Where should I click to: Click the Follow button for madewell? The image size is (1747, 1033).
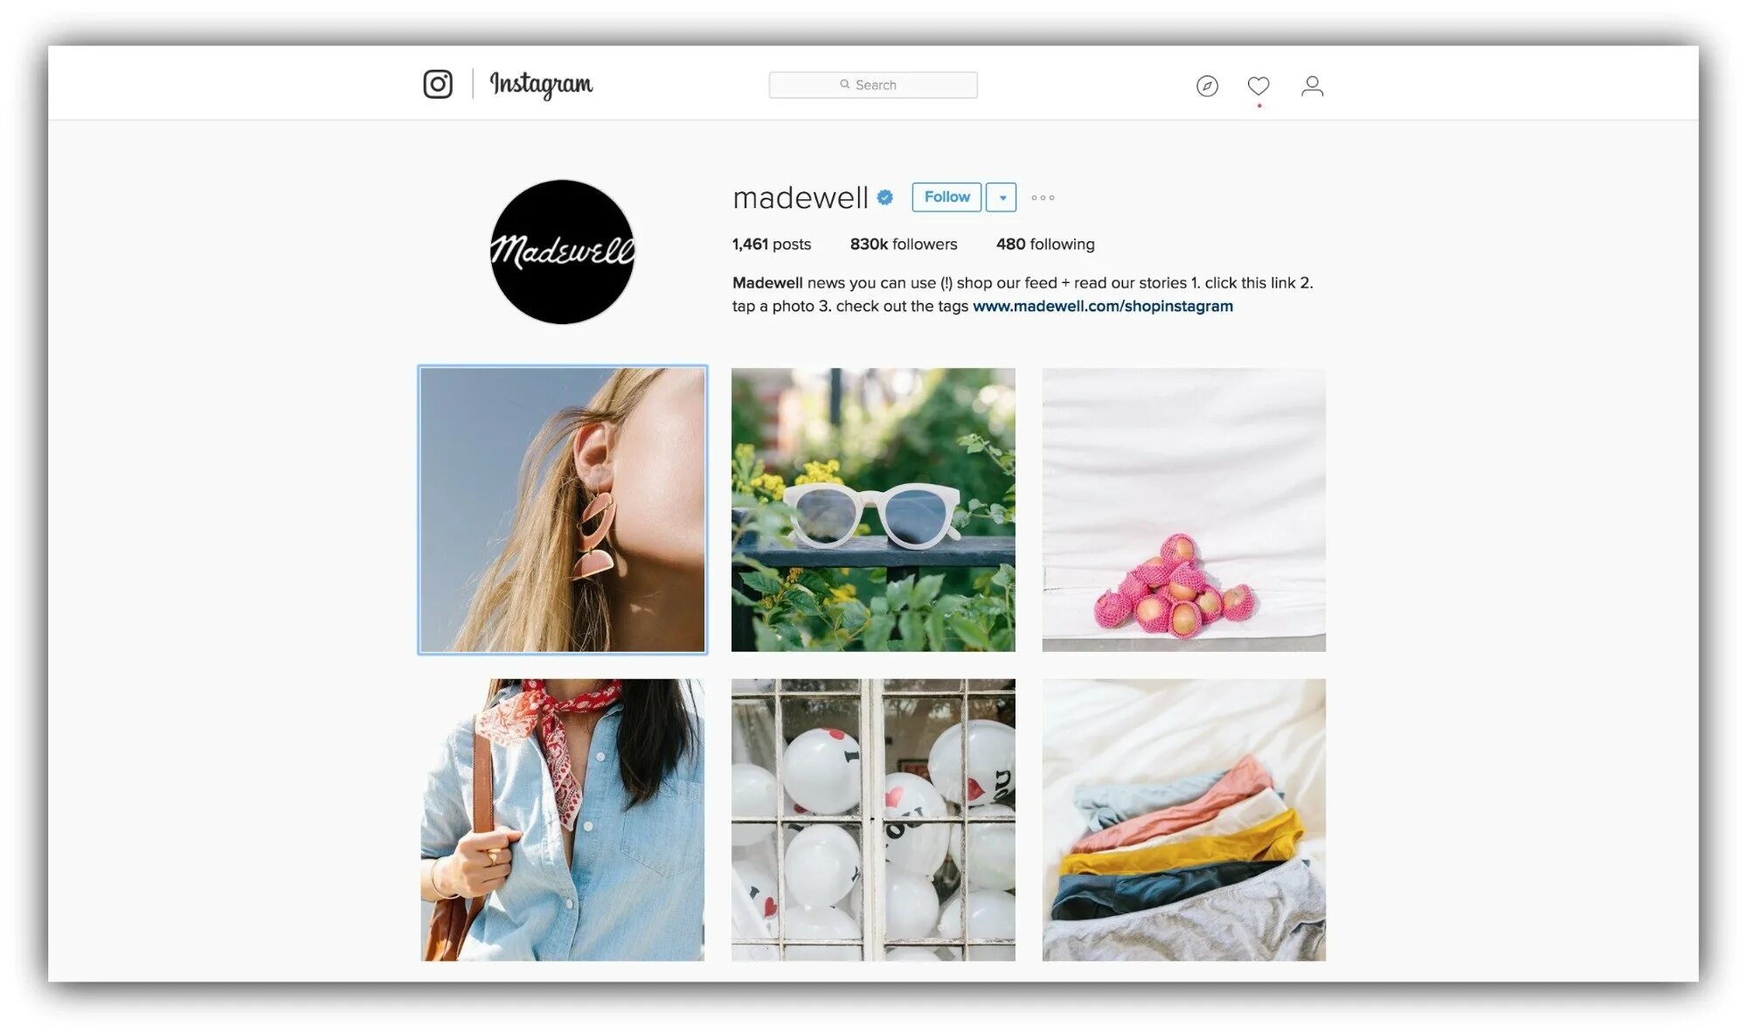point(946,197)
